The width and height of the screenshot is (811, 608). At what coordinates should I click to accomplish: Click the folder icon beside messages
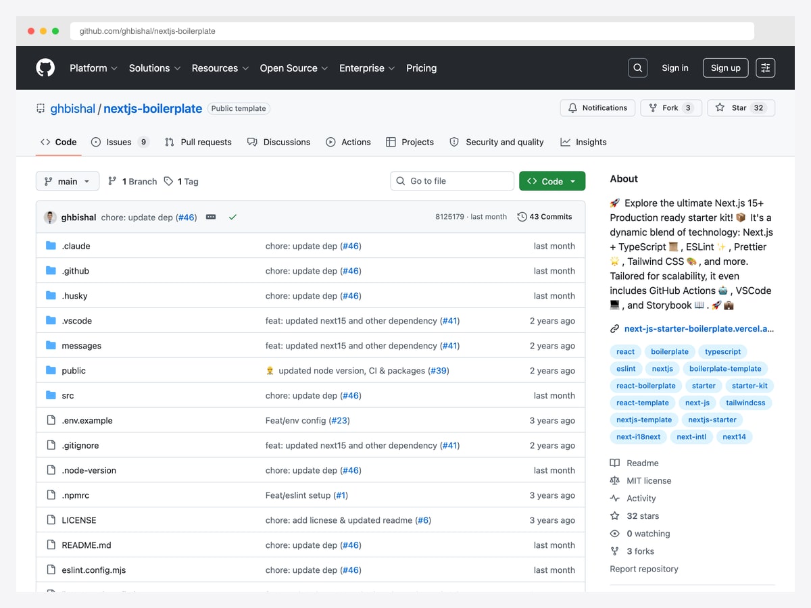click(51, 345)
